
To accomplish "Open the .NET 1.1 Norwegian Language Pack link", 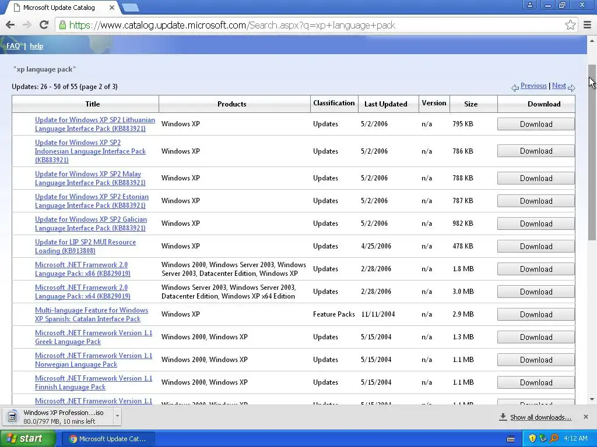I will (94, 360).
